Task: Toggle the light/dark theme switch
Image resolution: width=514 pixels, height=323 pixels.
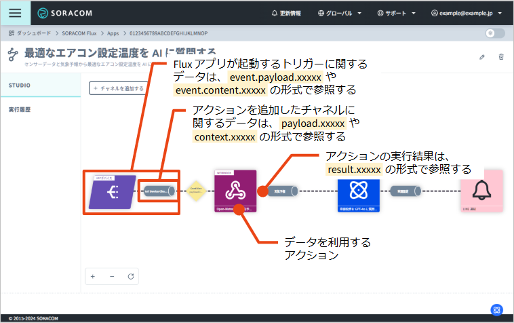Action: pos(495,33)
